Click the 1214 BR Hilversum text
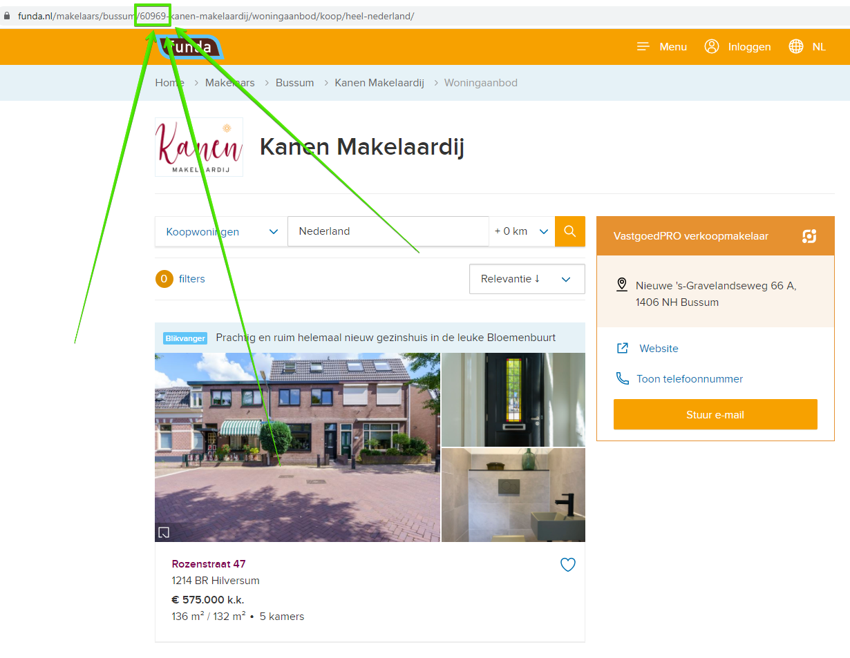Screen dimensions: 850x658 tap(216, 581)
